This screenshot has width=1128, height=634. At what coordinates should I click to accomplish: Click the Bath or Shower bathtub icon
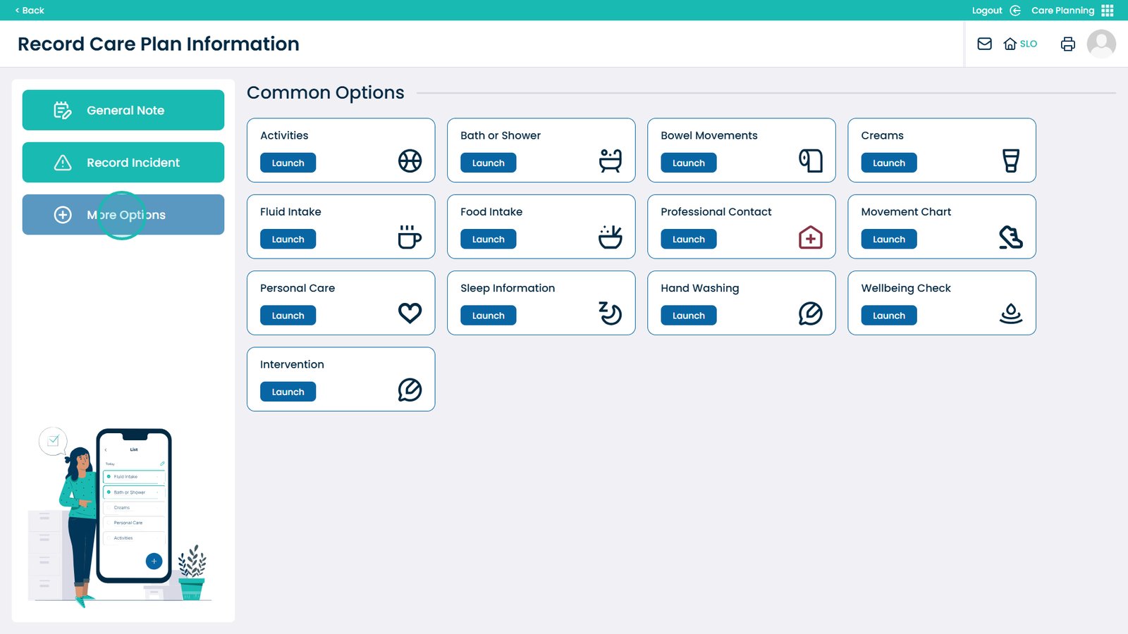(610, 161)
